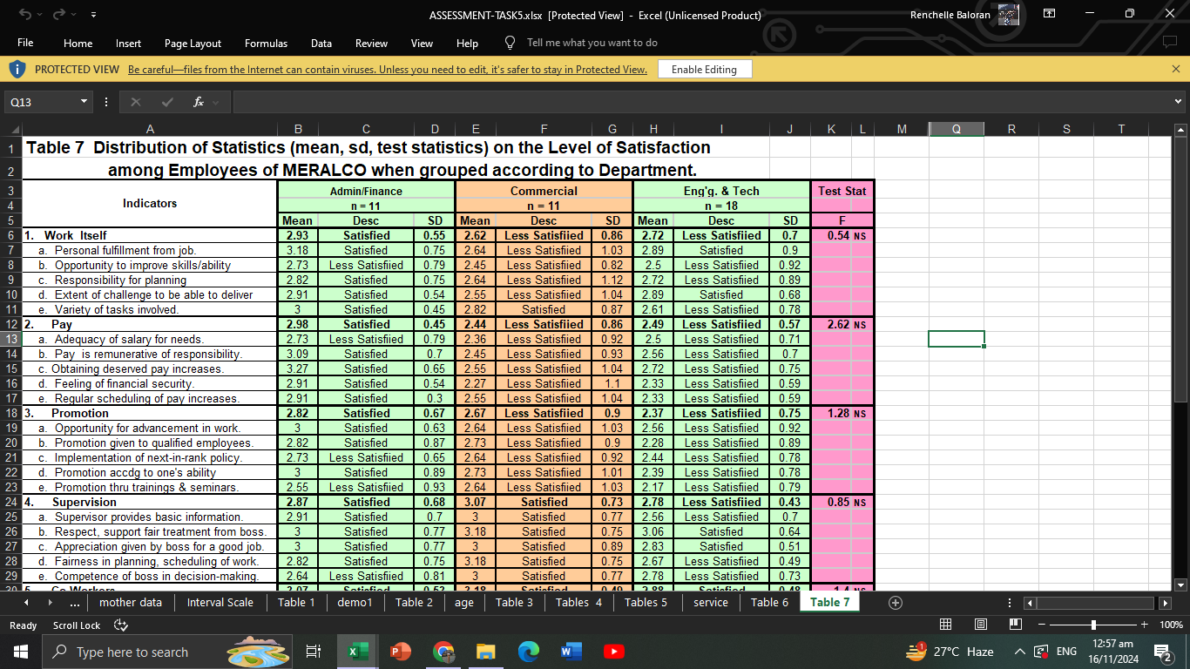Open the Formulas ribbon tab

pyautogui.click(x=266, y=43)
